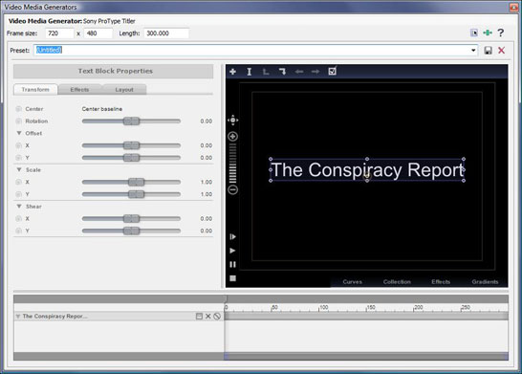
Task: Click the zoom out minus circle icon
Action: pos(232,189)
